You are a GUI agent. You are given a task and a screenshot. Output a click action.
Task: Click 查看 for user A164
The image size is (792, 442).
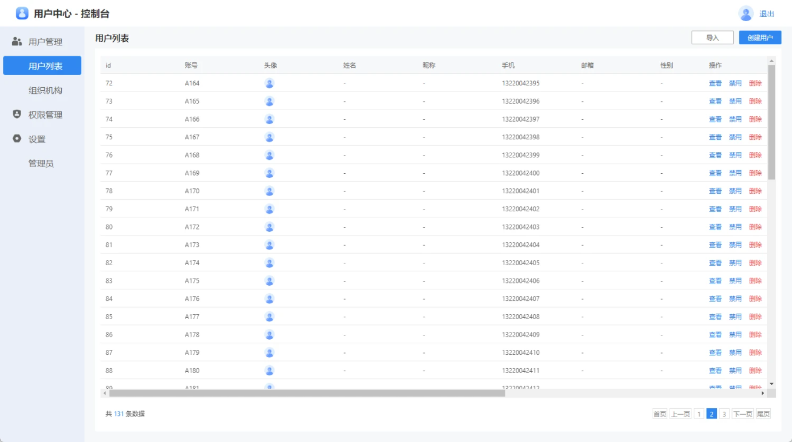click(715, 83)
